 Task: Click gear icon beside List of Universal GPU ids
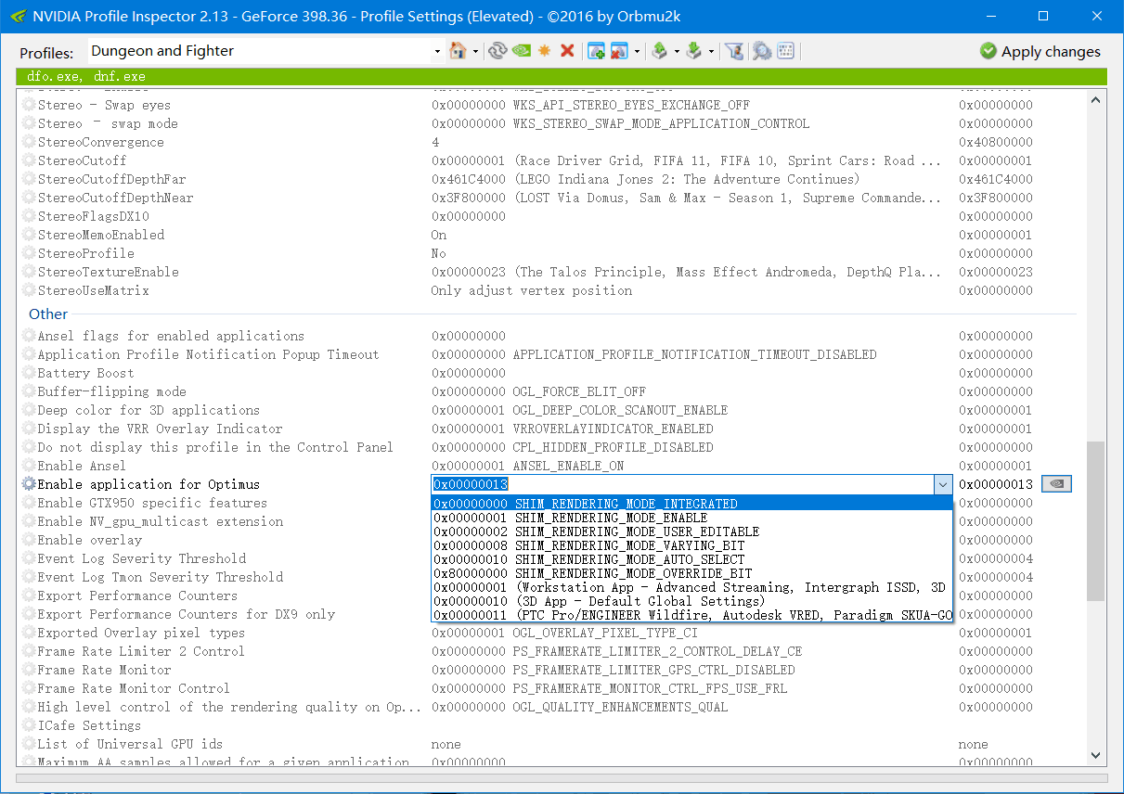click(x=29, y=744)
